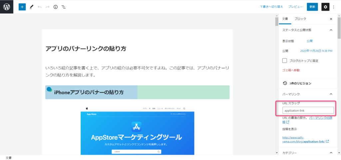
Task: Edit publish date 2020年11月26日 9:38 PM
Action: click(316, 51)
